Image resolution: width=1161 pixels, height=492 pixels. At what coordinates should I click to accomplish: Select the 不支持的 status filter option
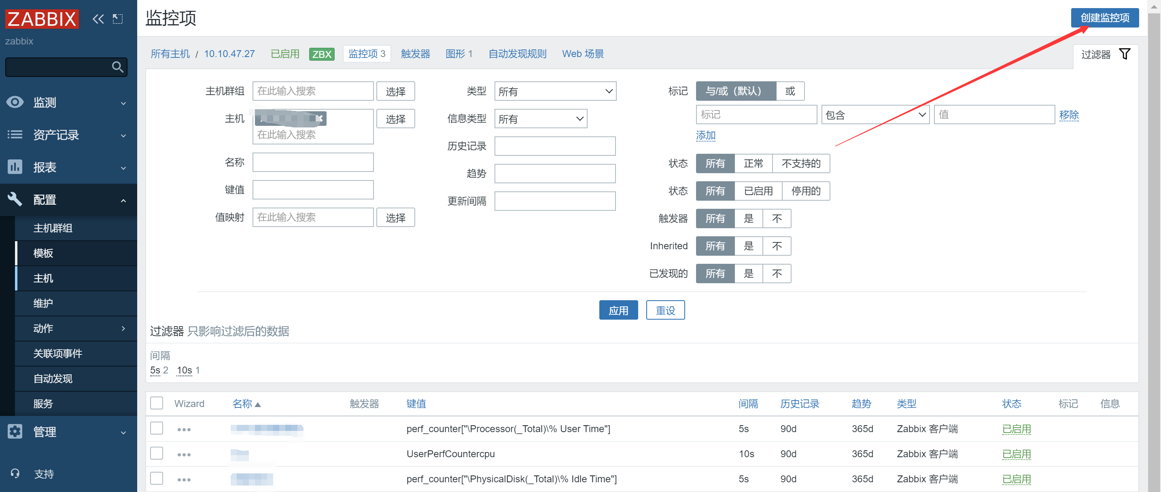pyautogui.click(x=800, y=163)
